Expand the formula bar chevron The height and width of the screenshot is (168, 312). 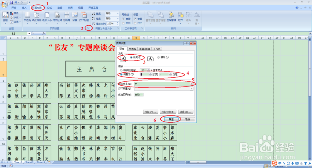coord(310,33)
